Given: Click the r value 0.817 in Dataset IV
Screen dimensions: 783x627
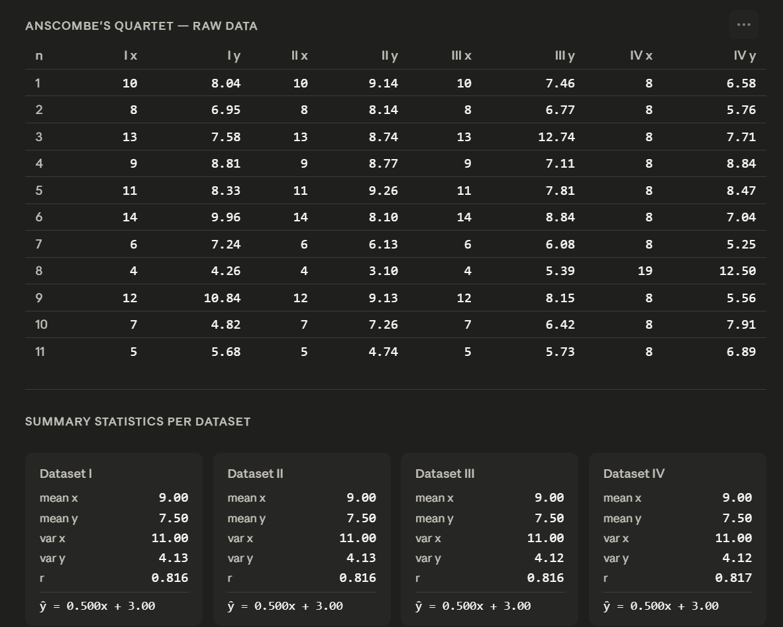Looking at the screenshot, I should (733, 578).
